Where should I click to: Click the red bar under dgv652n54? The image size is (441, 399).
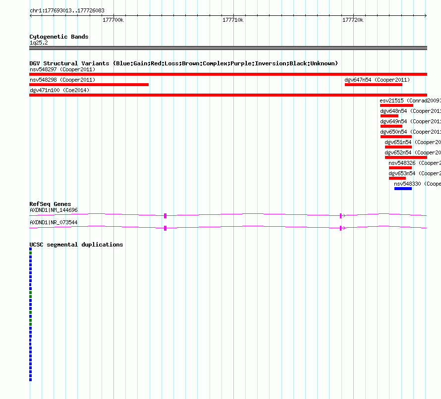coord(406,157)
